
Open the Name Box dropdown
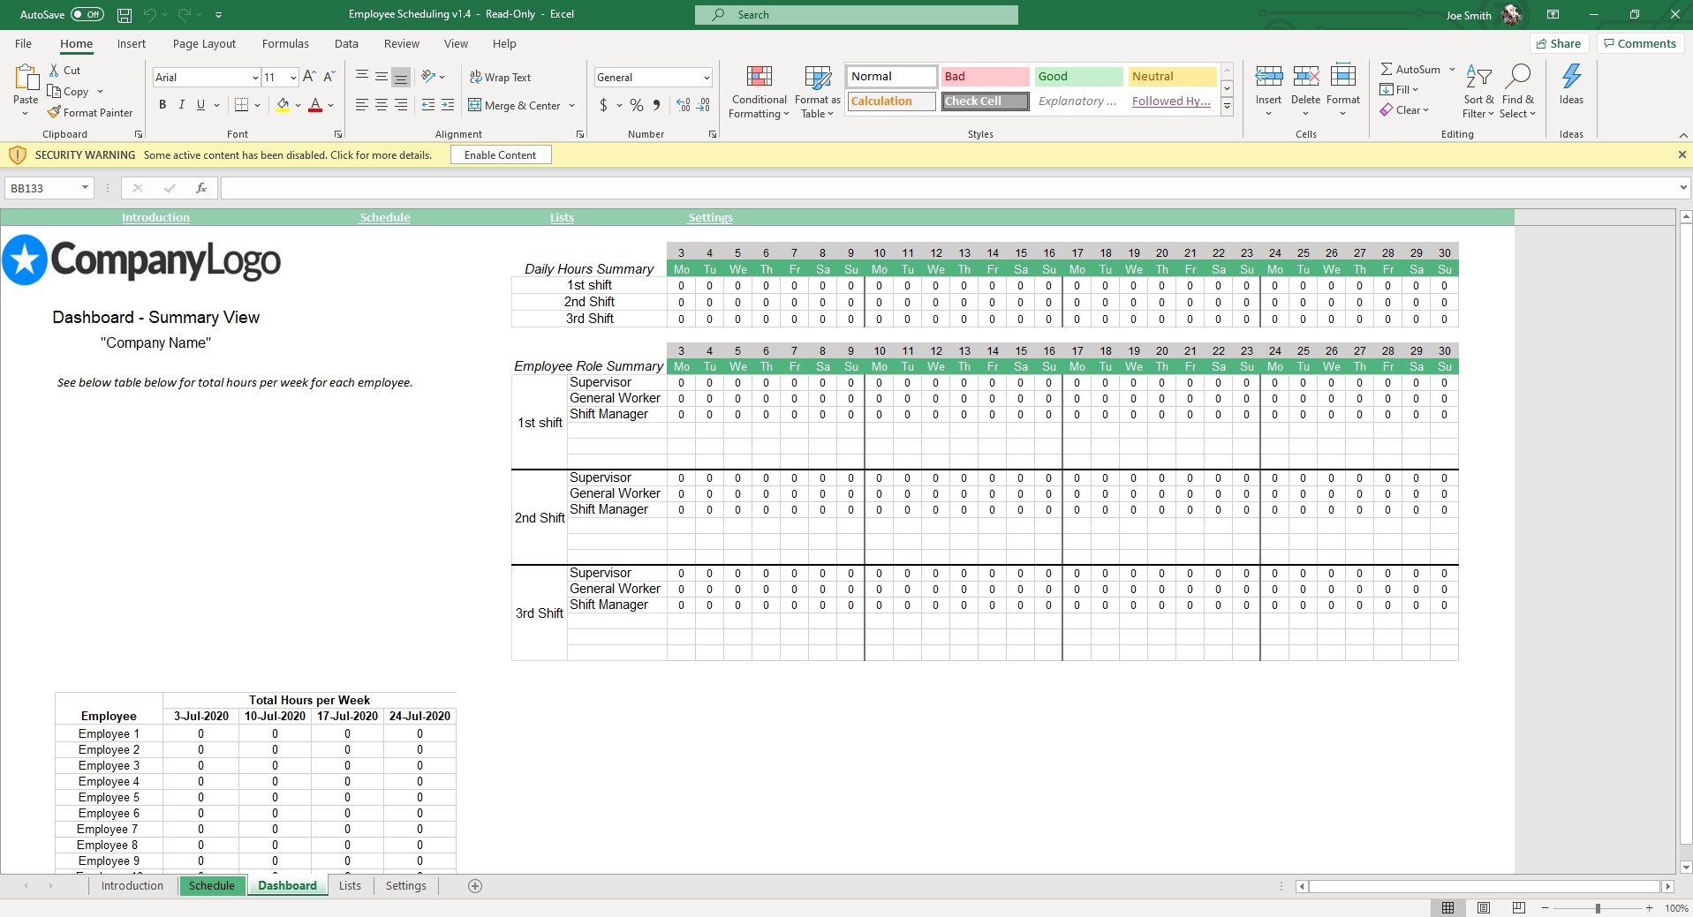pos(85,188)
